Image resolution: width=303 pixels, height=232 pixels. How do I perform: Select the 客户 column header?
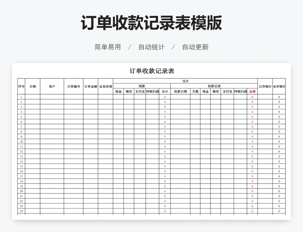52,86
